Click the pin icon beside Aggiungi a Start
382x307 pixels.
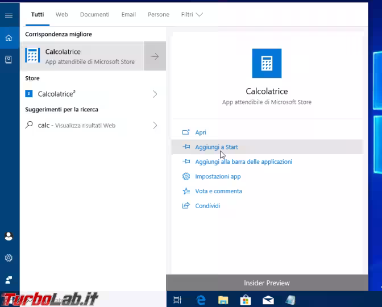click(186, 147)
